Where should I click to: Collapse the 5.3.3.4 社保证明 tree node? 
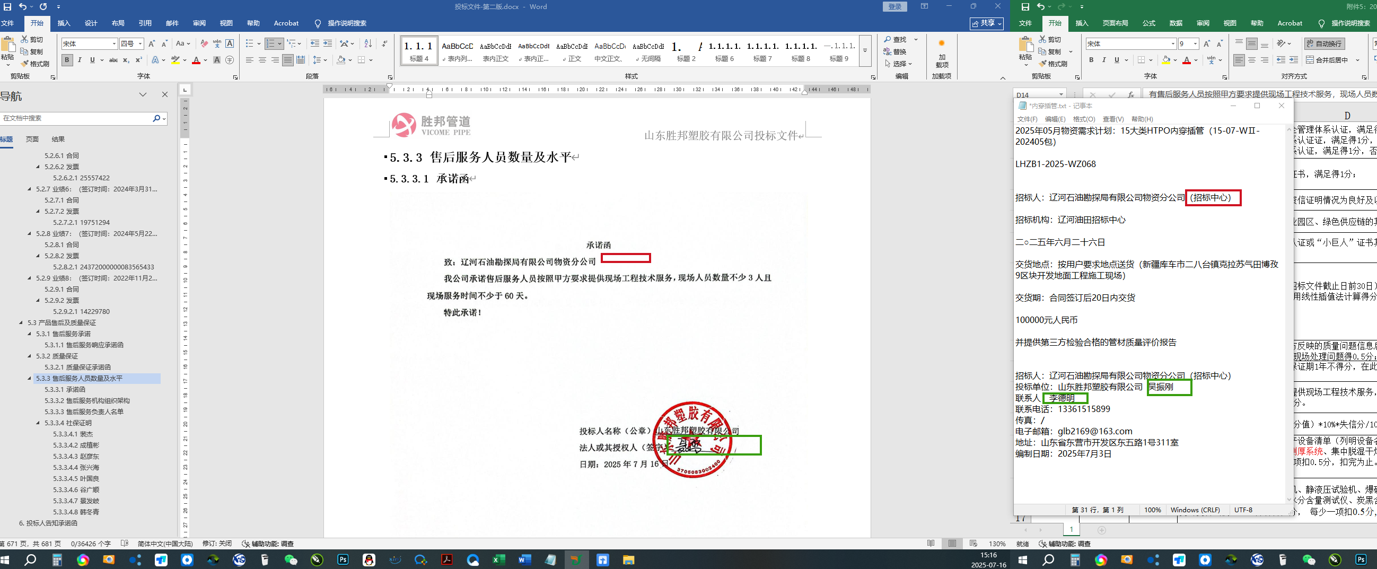coord(38,423)
